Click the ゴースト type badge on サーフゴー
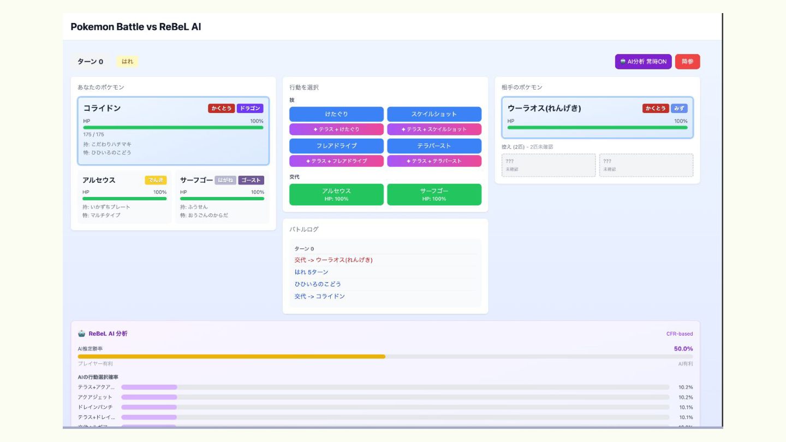This screenshot has height=442, width=786. pos(251,180)
